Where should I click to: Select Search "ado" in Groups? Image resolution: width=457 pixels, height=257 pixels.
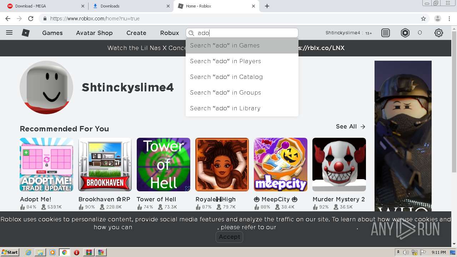pos(242,93)
